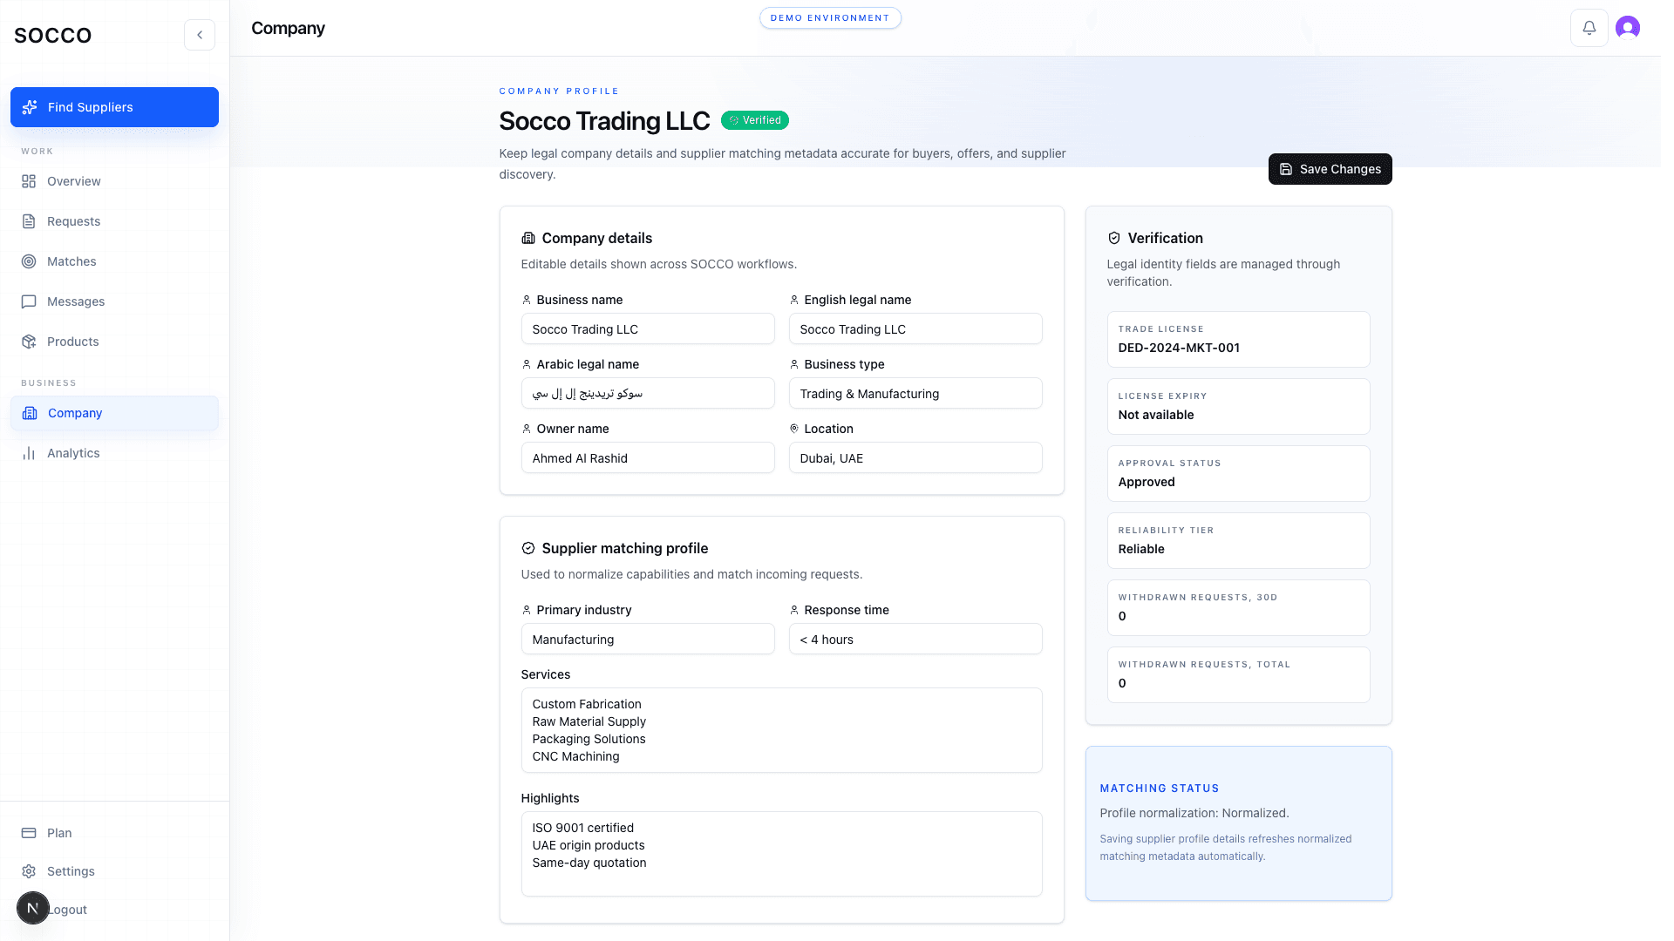
Task: Click the Find Suppliers sparkle icon
Action: coord(30,107)
